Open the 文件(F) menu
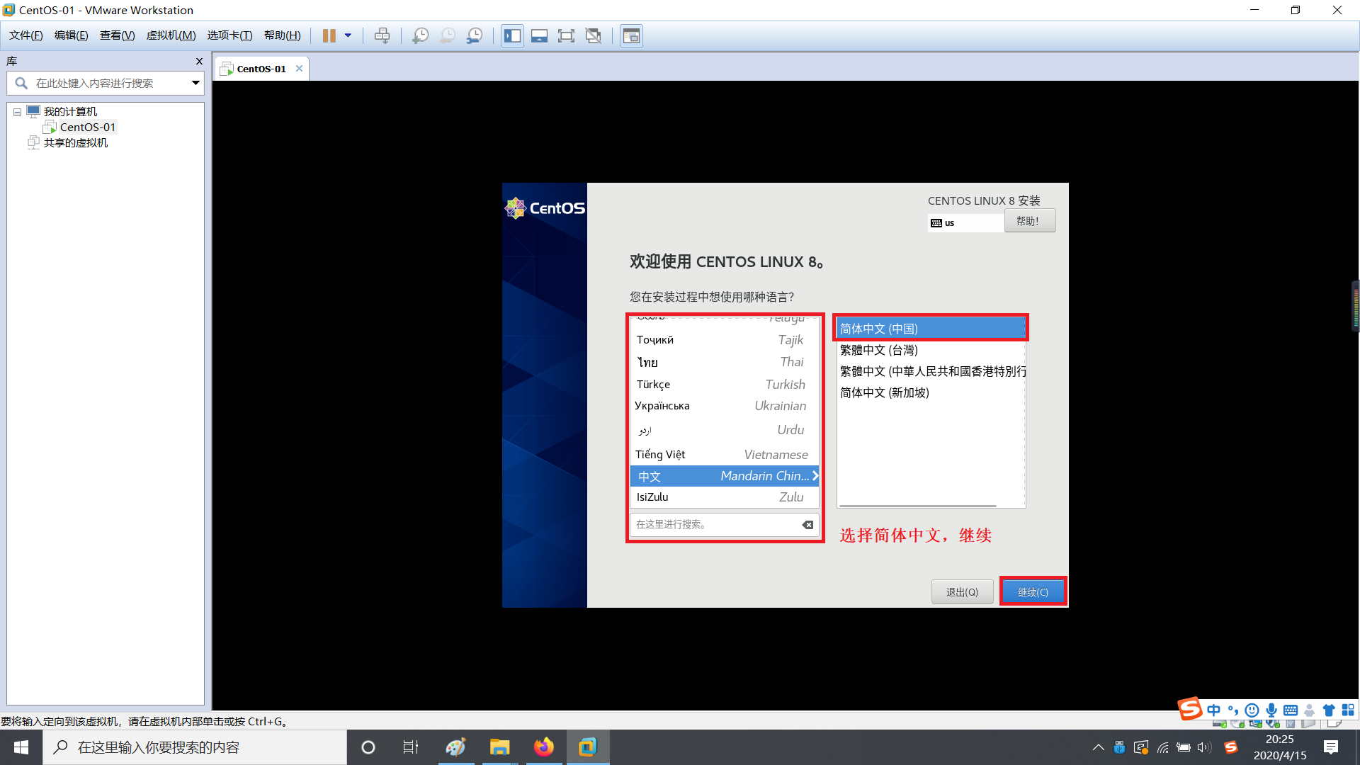The height and width of the screenshot is (765, 1360). coord(25,35)
